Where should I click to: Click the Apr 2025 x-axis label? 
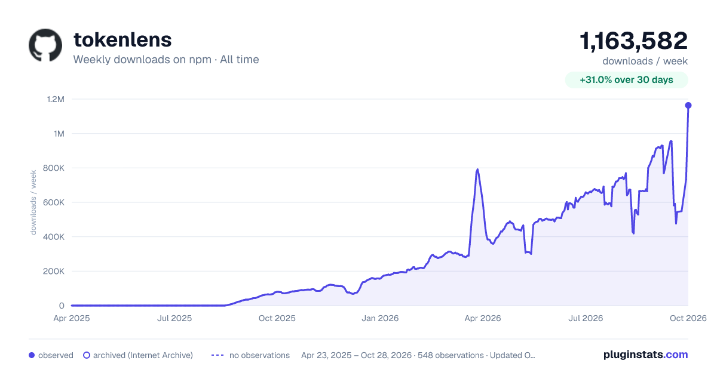72,318
